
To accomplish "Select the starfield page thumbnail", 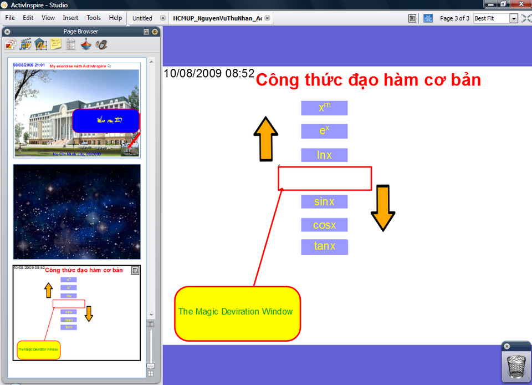I will 76,212.
